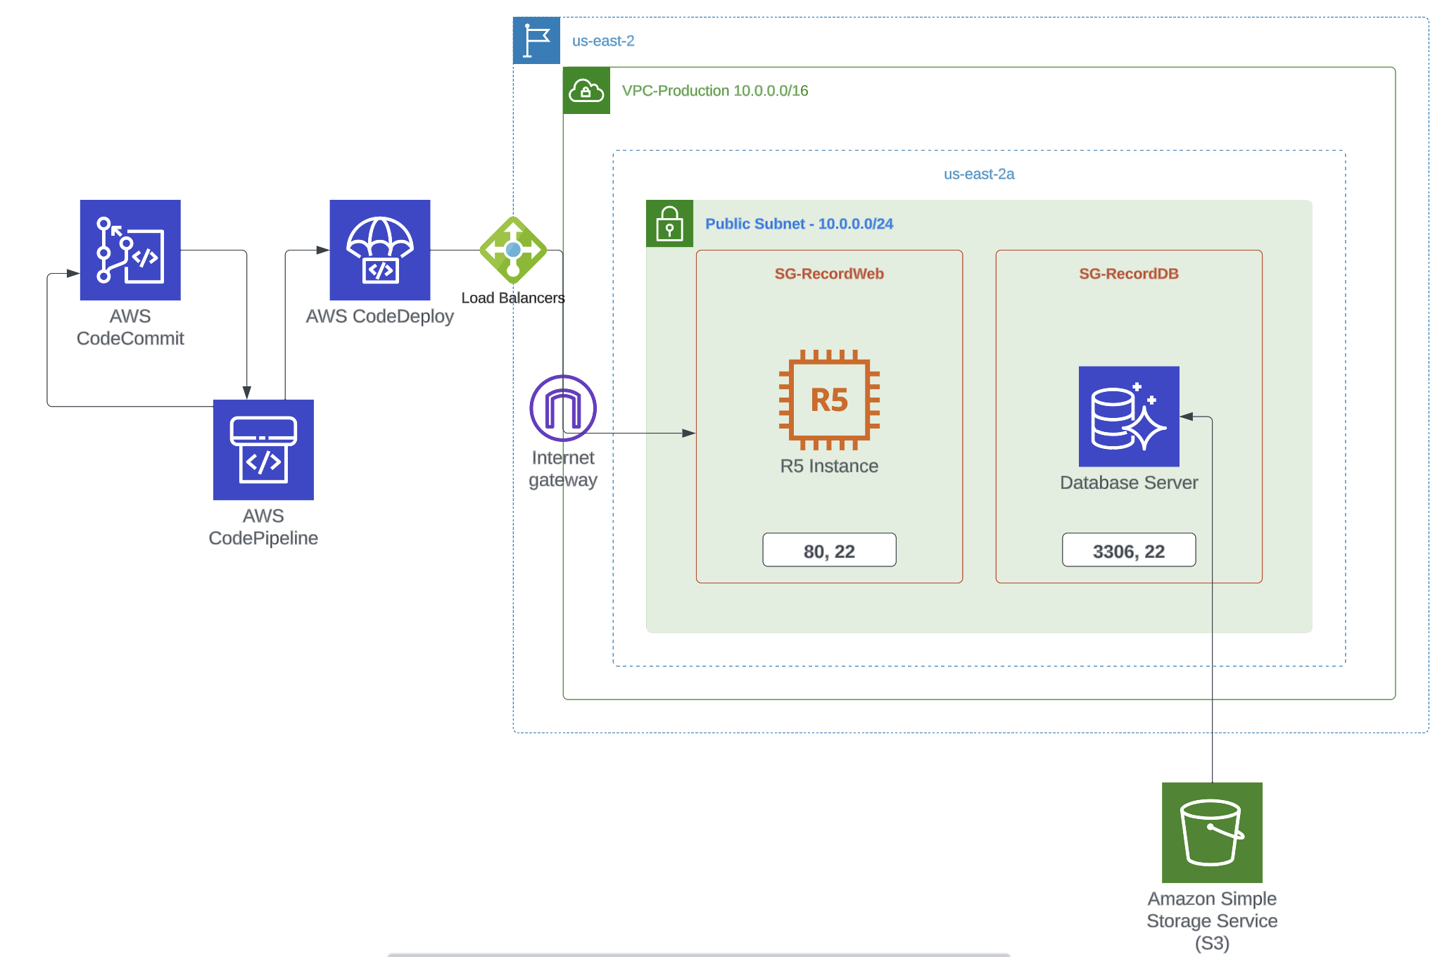This screenshot has width=1454, height=957.
Task: Click the 'Load Balancers' caption text
Action: click(513, 298)
